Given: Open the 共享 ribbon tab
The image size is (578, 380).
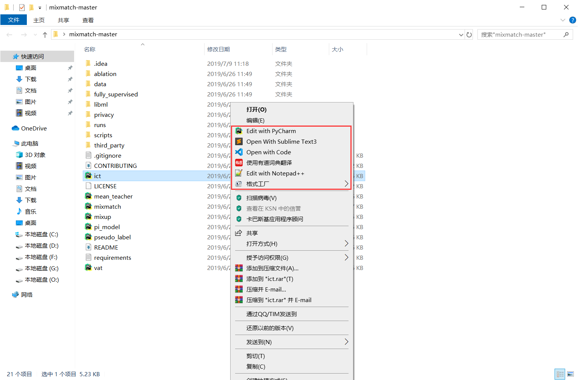Looking at the screenshot, I should coord(64,20).
